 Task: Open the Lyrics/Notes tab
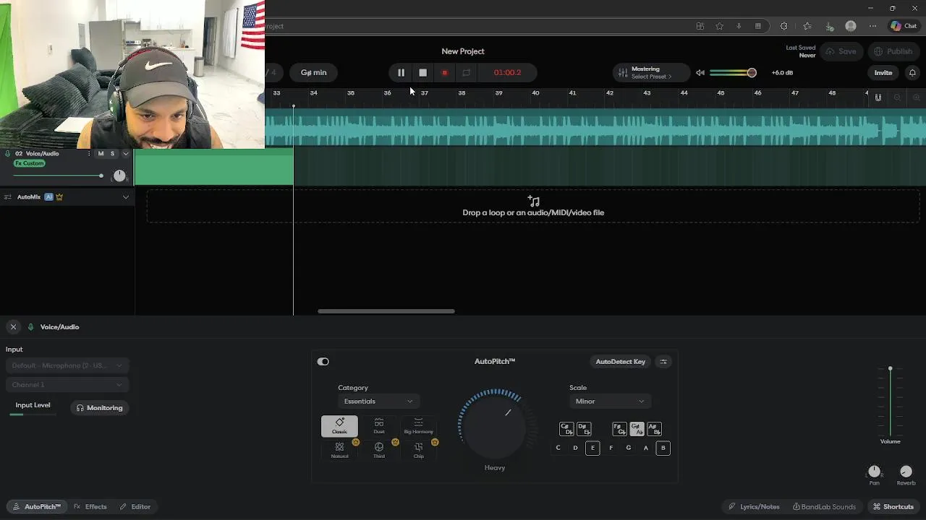754,507
